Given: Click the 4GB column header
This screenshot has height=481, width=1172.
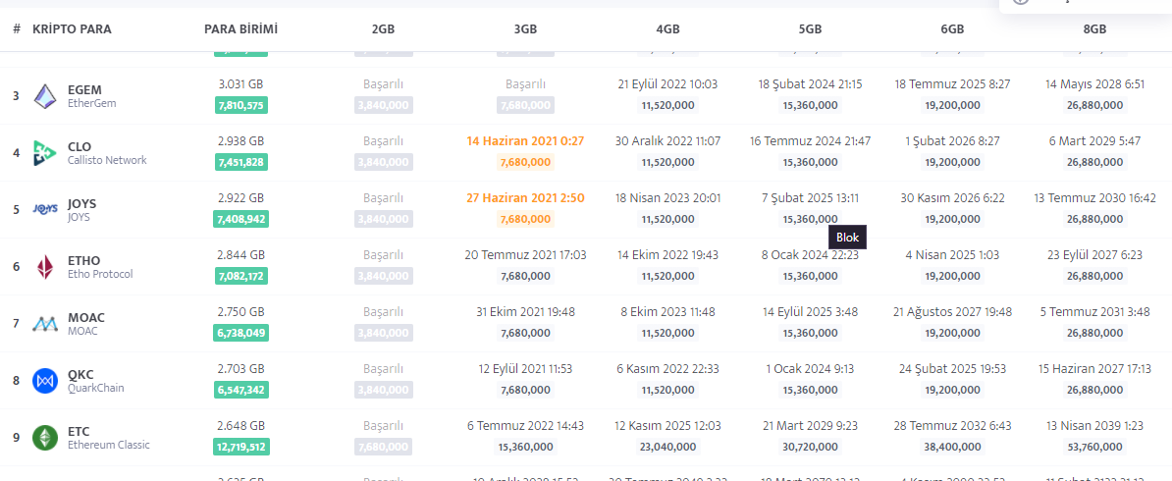Looking at the screenshot, I should point(667,29).
